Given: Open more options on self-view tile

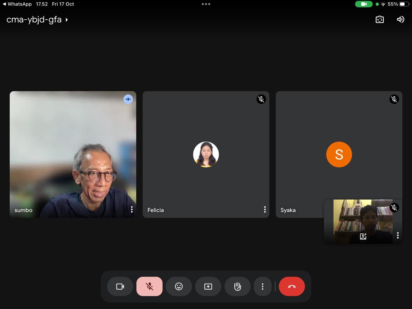Looking at the screenshot, I should tap(398, 235).
